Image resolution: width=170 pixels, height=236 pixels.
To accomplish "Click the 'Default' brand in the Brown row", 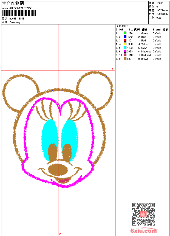I will (x=157, y=59).
